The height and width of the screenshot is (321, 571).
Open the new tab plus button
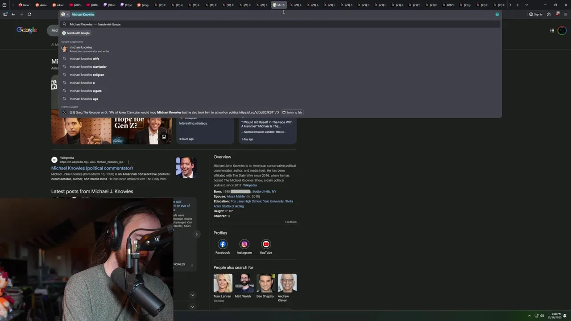pyautogui.click(x=517, y=5)
